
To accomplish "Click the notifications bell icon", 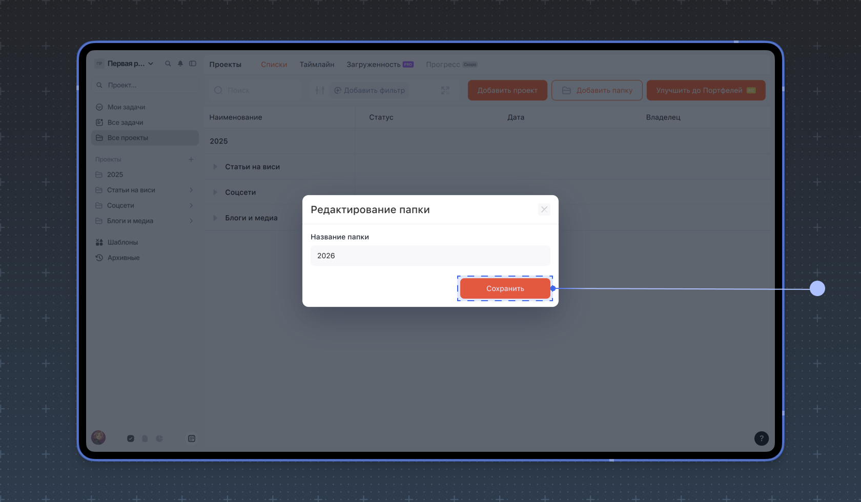I will (x=180, y=64).
